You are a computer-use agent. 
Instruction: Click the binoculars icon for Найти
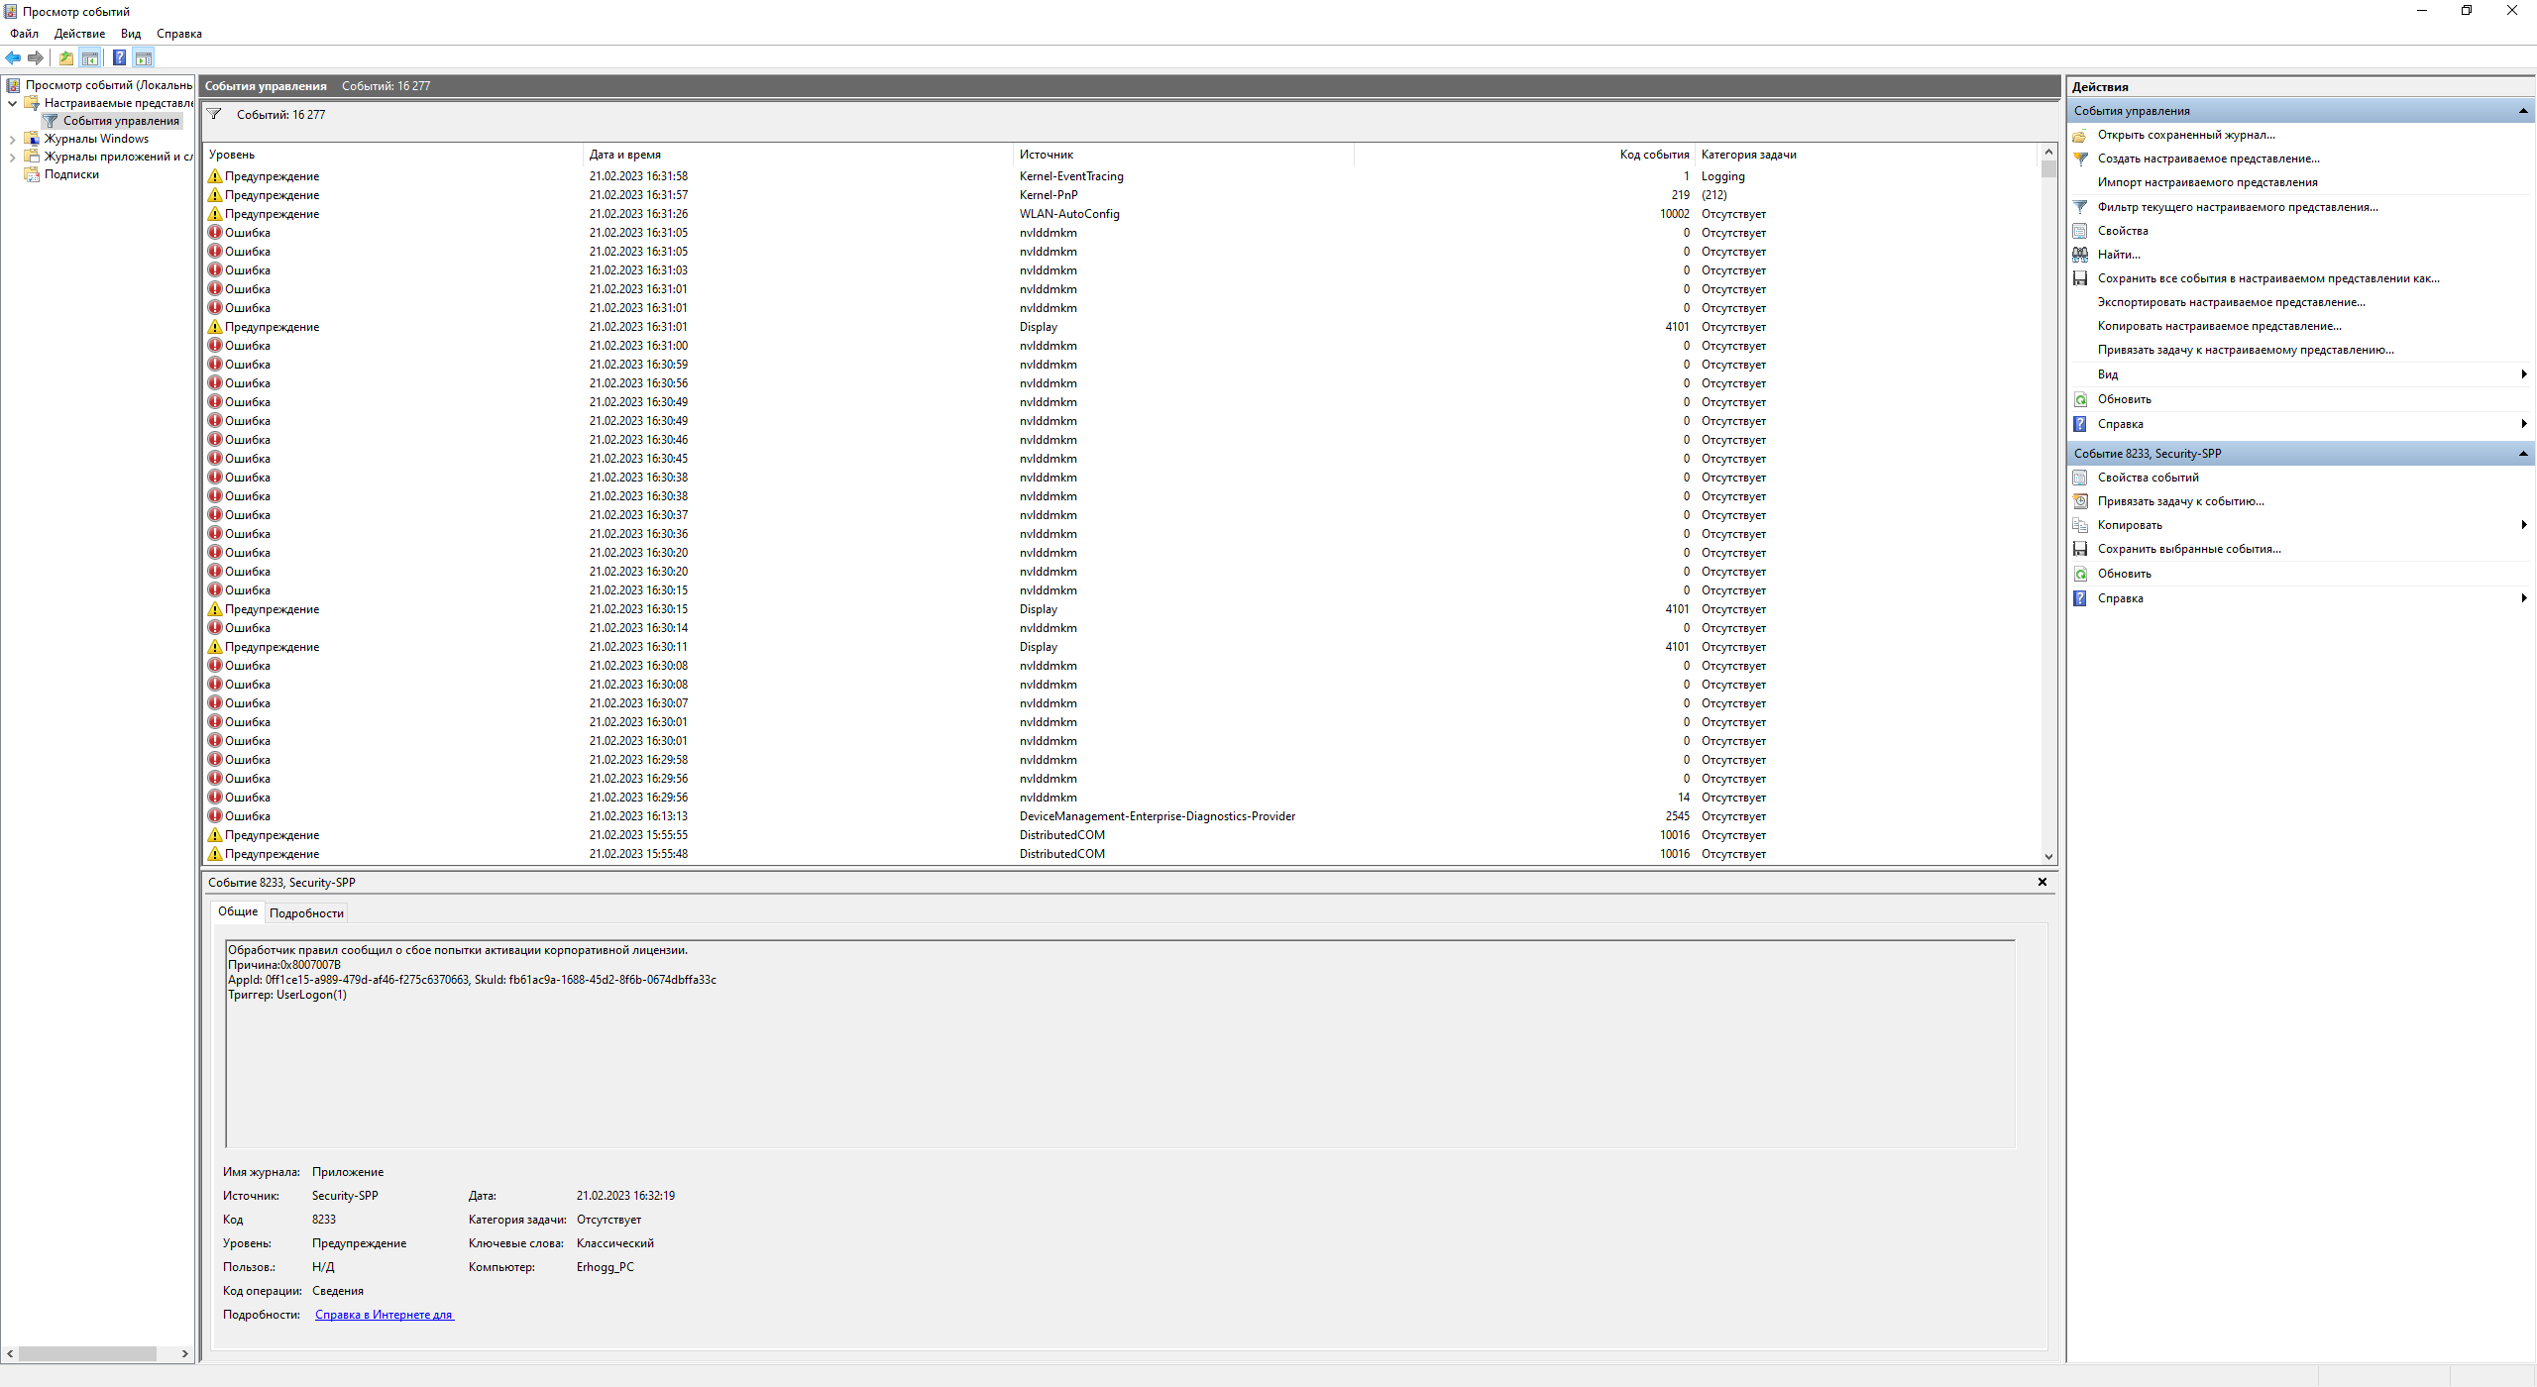(2080, 255)
